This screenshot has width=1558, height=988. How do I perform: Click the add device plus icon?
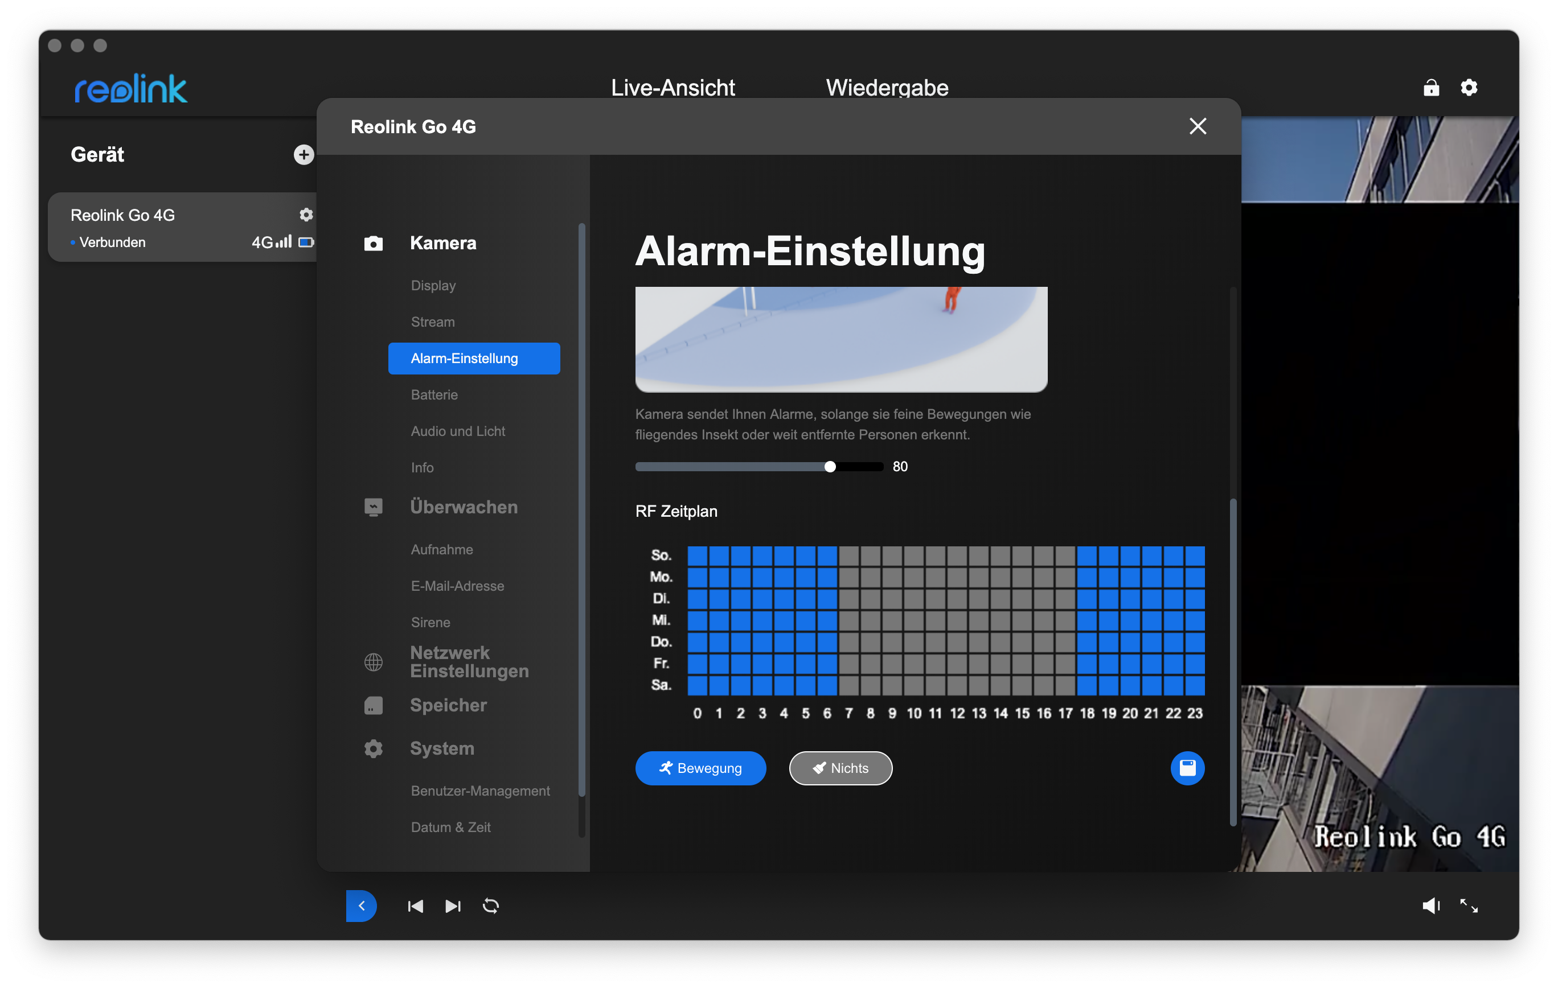304,155
